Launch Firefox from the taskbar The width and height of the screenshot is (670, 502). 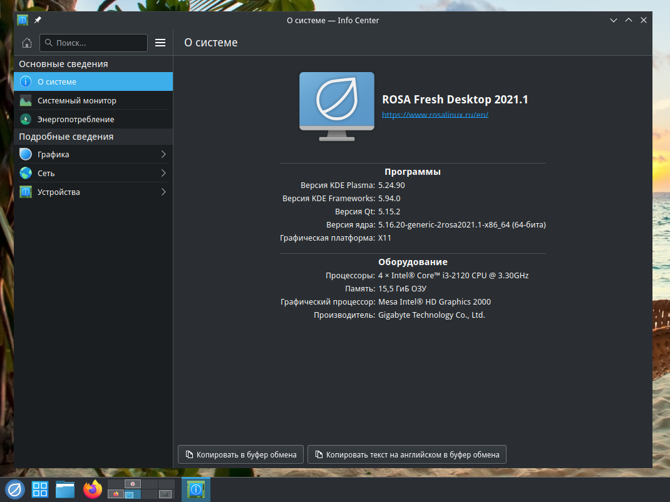[93, 489]
